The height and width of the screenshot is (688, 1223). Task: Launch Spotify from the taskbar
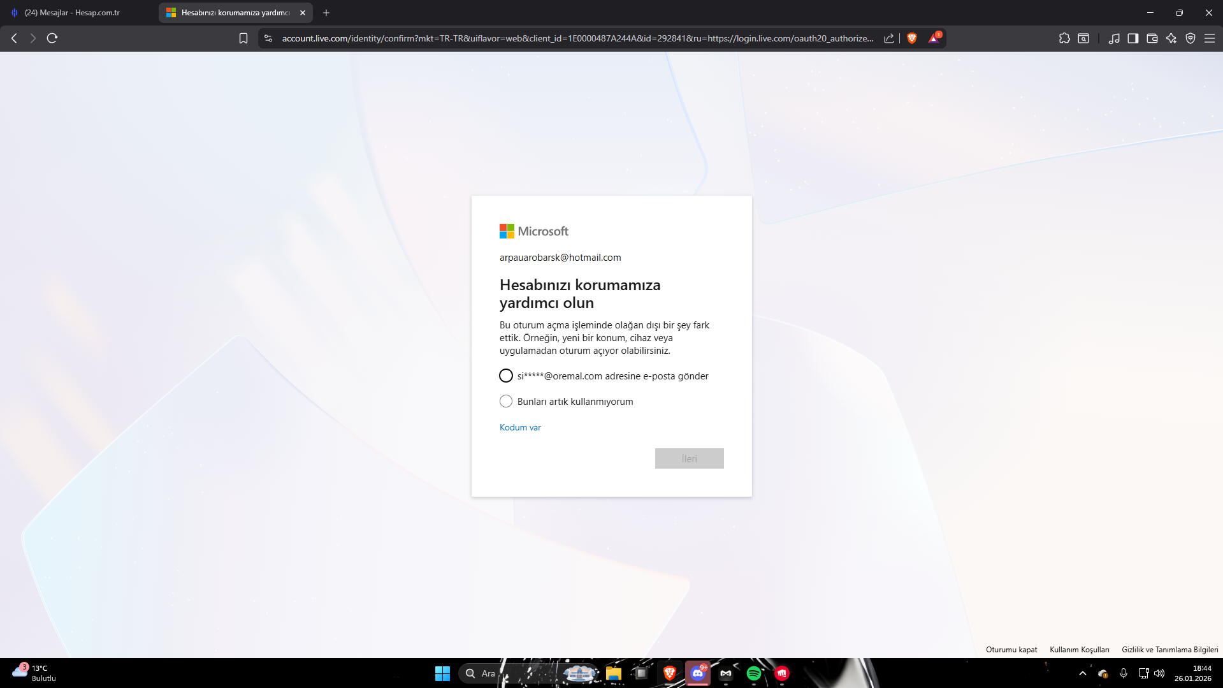pyautogui.click(x=754, y=673)
